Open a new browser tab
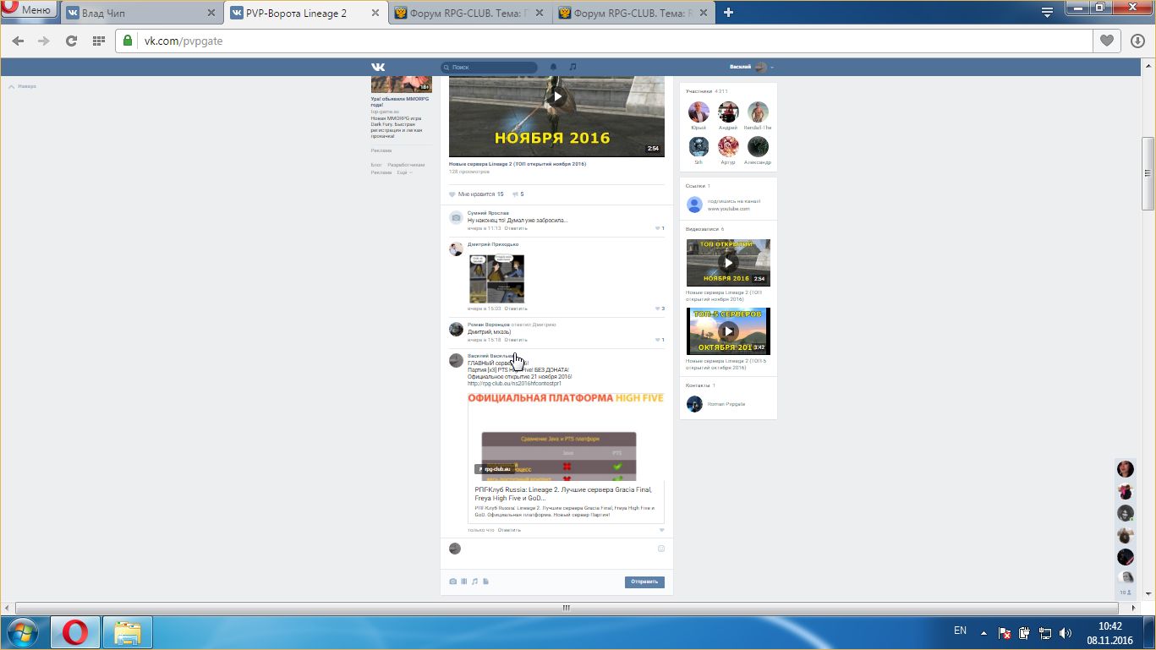 point(728,12)
